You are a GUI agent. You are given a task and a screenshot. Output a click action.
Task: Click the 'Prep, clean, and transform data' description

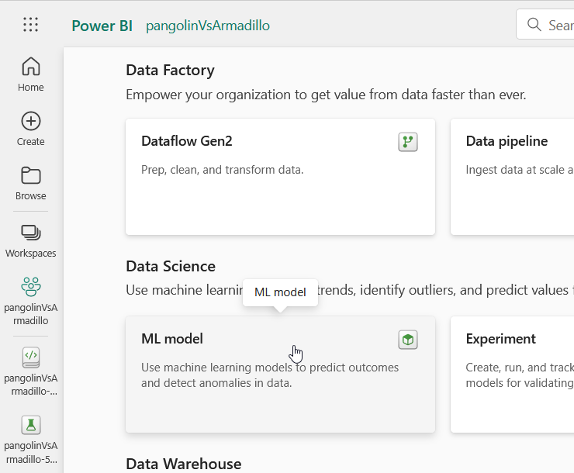click(x=222, y=169)
